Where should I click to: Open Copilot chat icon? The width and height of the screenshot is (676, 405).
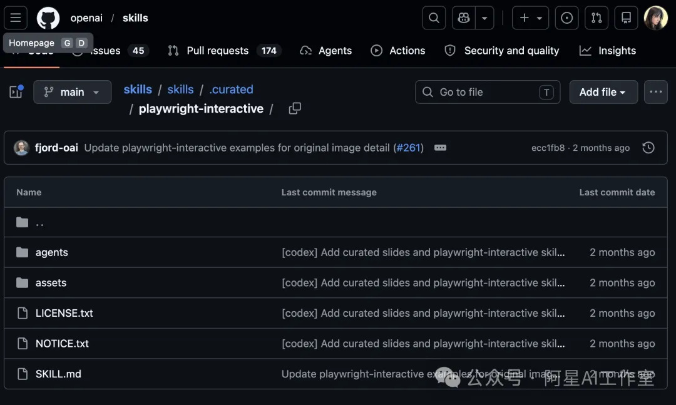pos(463,18)
